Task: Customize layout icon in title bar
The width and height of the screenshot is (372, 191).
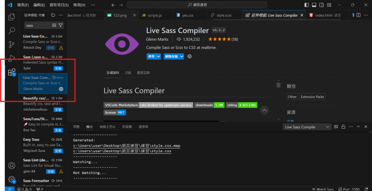Action: coord(329,5)
